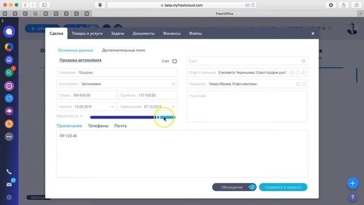This screenshot has width=364, height=205.
Task: Open the blue square sidebar icon
Action: click(x=9, y=99)
